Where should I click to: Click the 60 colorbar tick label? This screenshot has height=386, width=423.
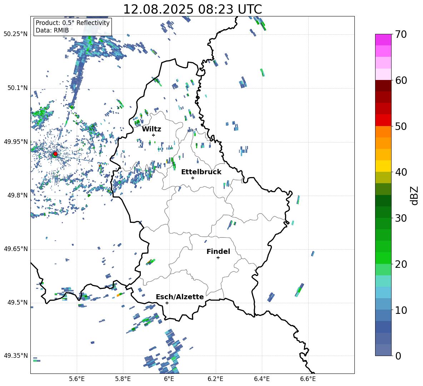[x=401, y=80]
